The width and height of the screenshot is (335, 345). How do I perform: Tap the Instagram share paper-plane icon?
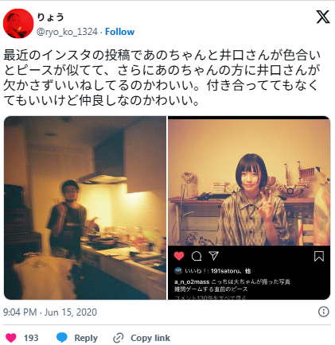[213, 255]
